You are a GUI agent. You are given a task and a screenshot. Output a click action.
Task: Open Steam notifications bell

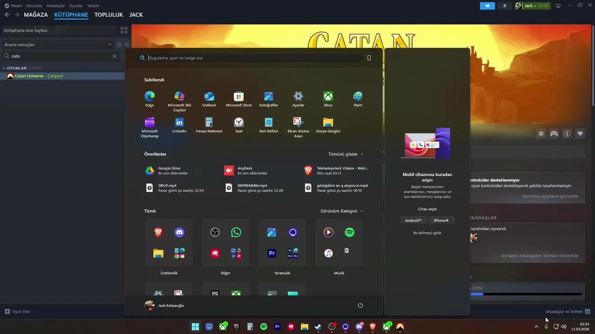[505, 6]
